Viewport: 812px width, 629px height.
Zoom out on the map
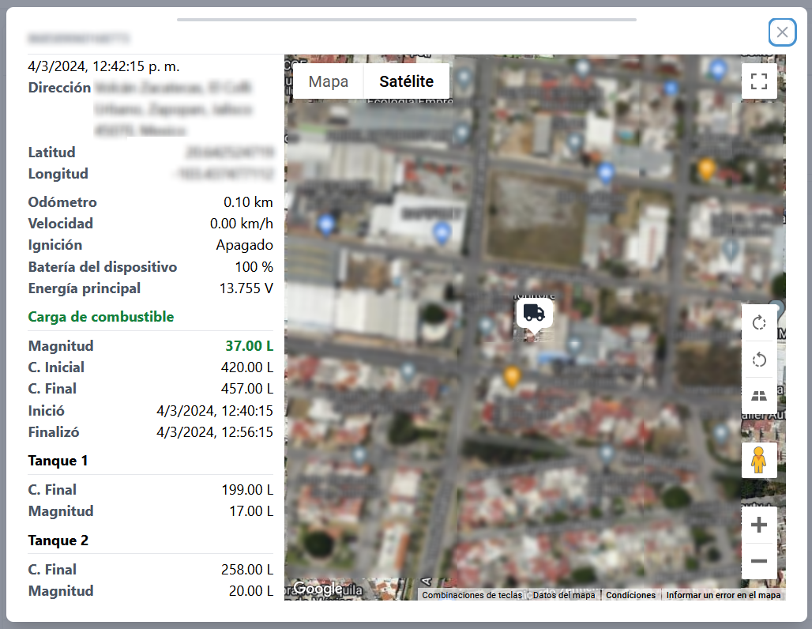coord(759,561)
